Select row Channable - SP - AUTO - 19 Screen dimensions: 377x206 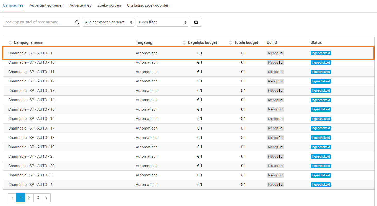189,147
